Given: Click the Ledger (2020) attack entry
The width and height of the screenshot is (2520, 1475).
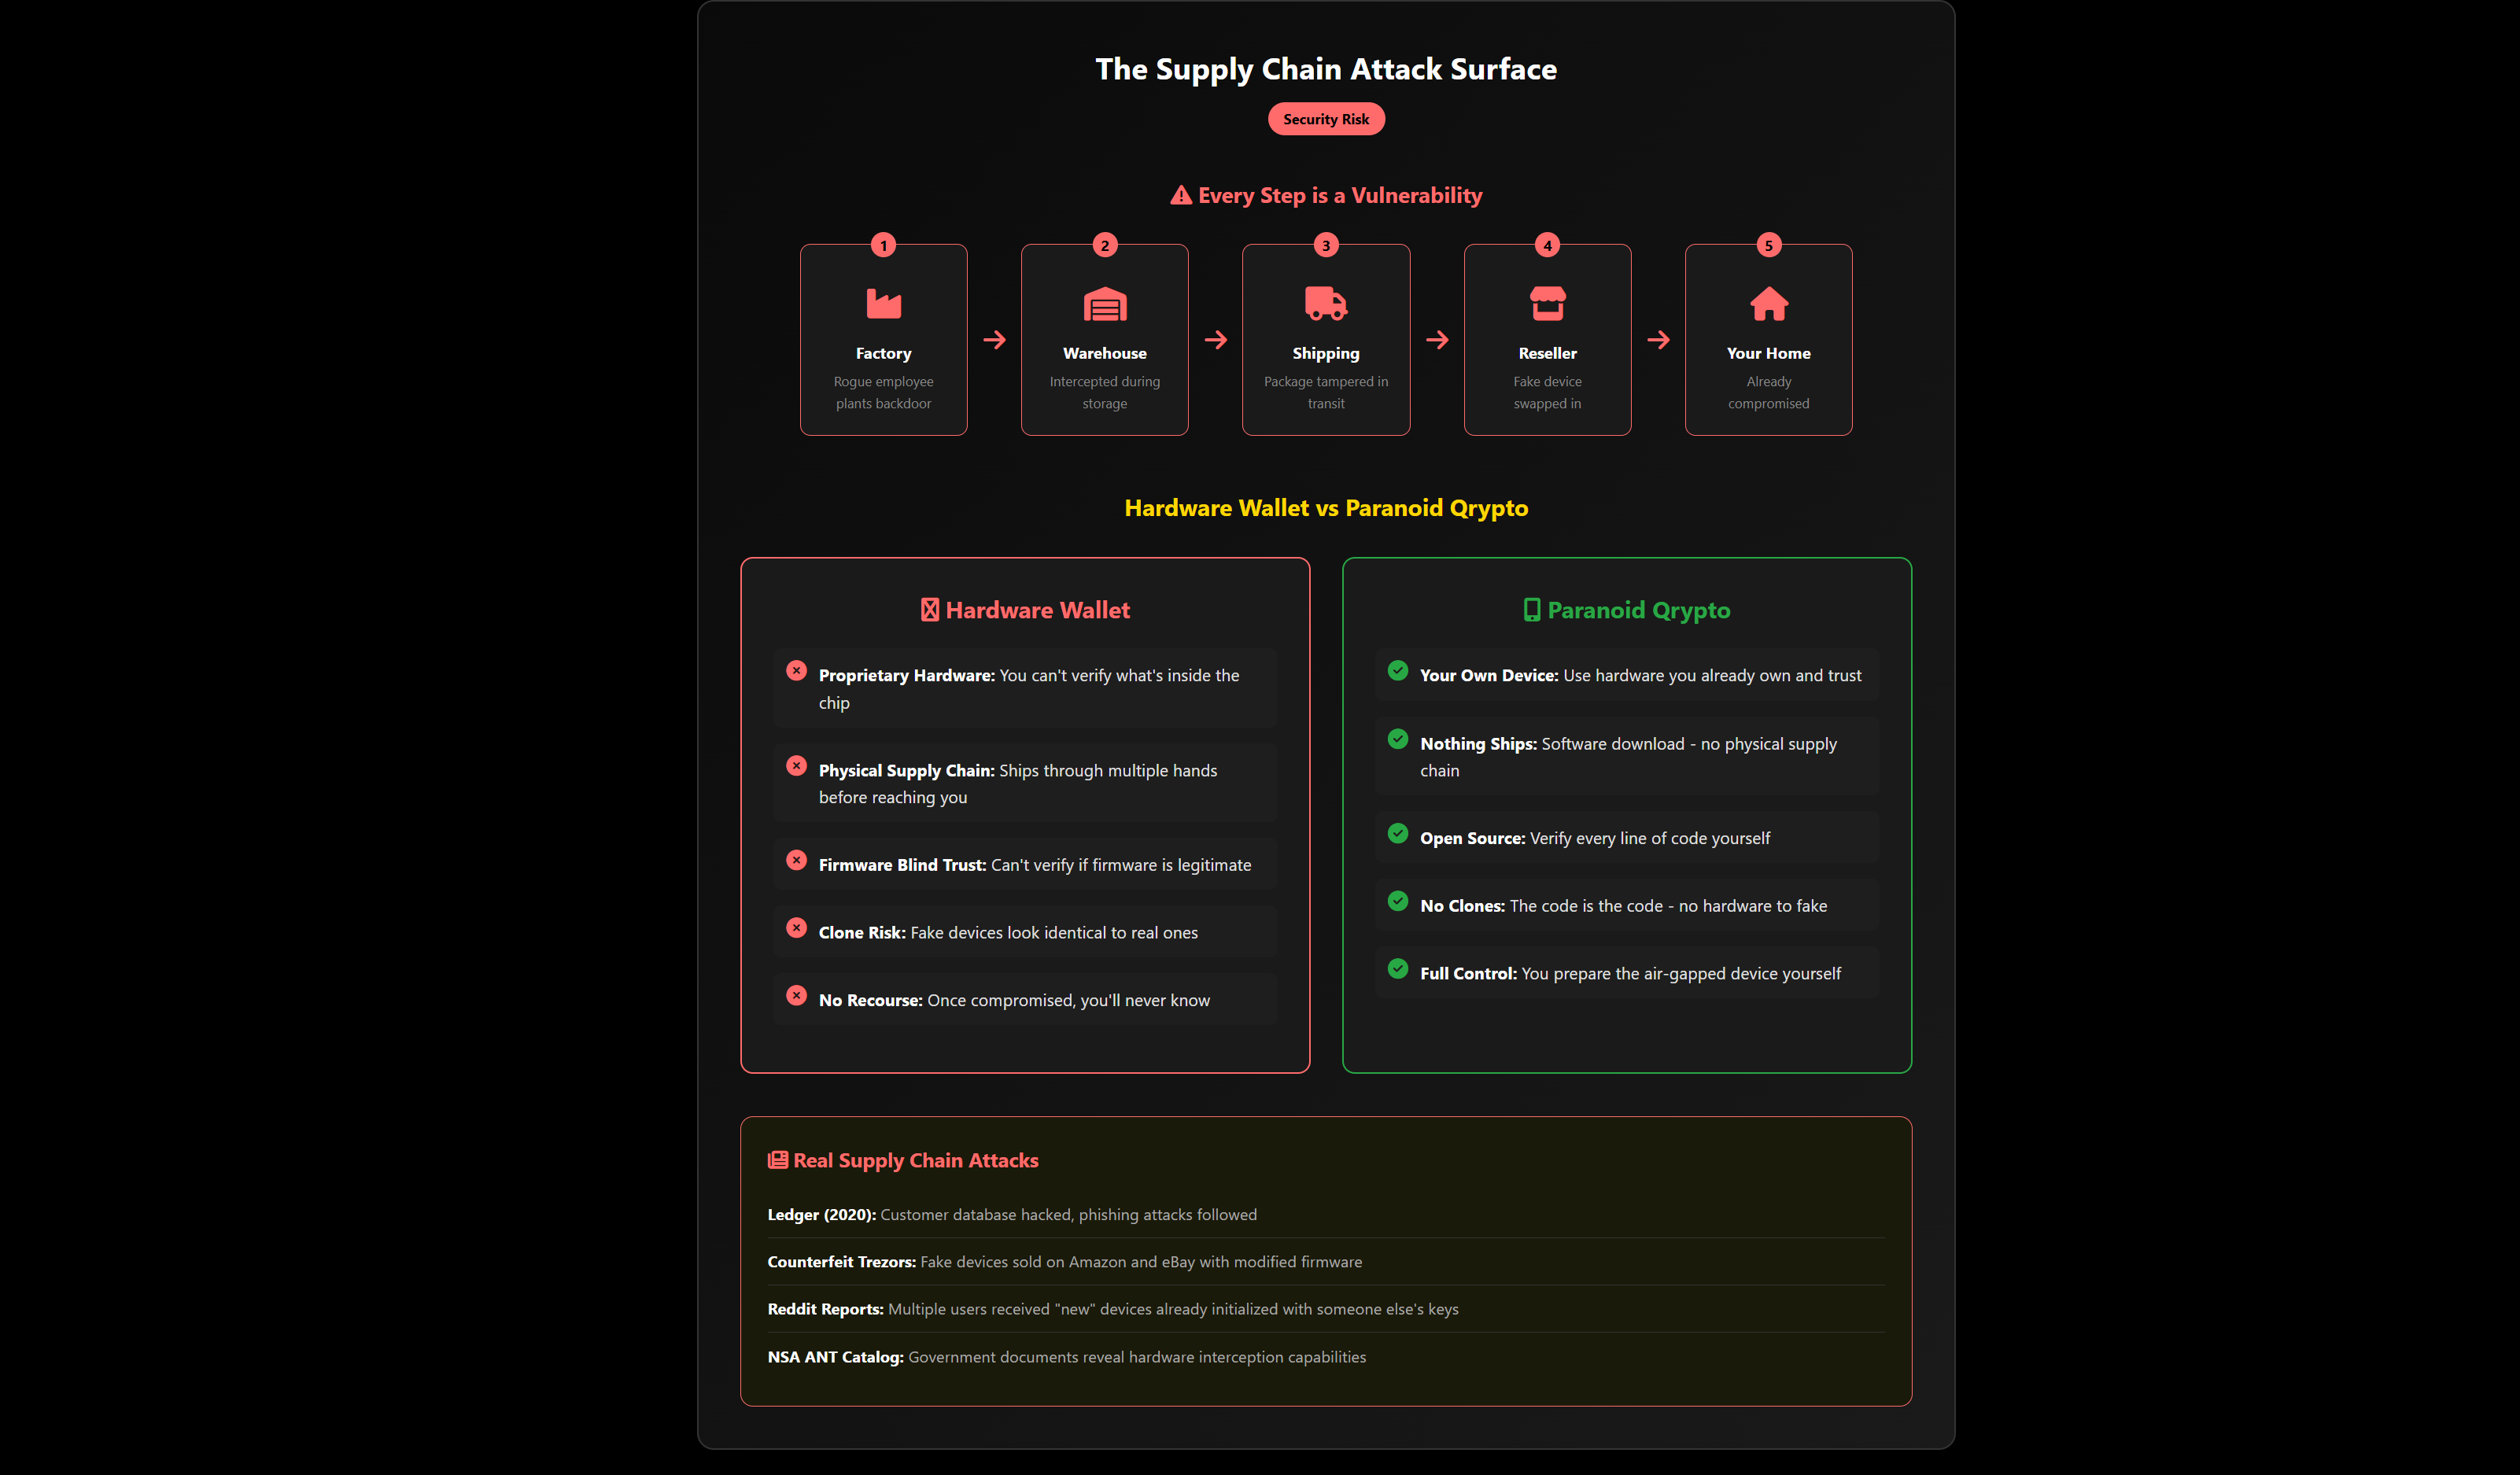Looking at the screenshot, I should [1012, 1214].
